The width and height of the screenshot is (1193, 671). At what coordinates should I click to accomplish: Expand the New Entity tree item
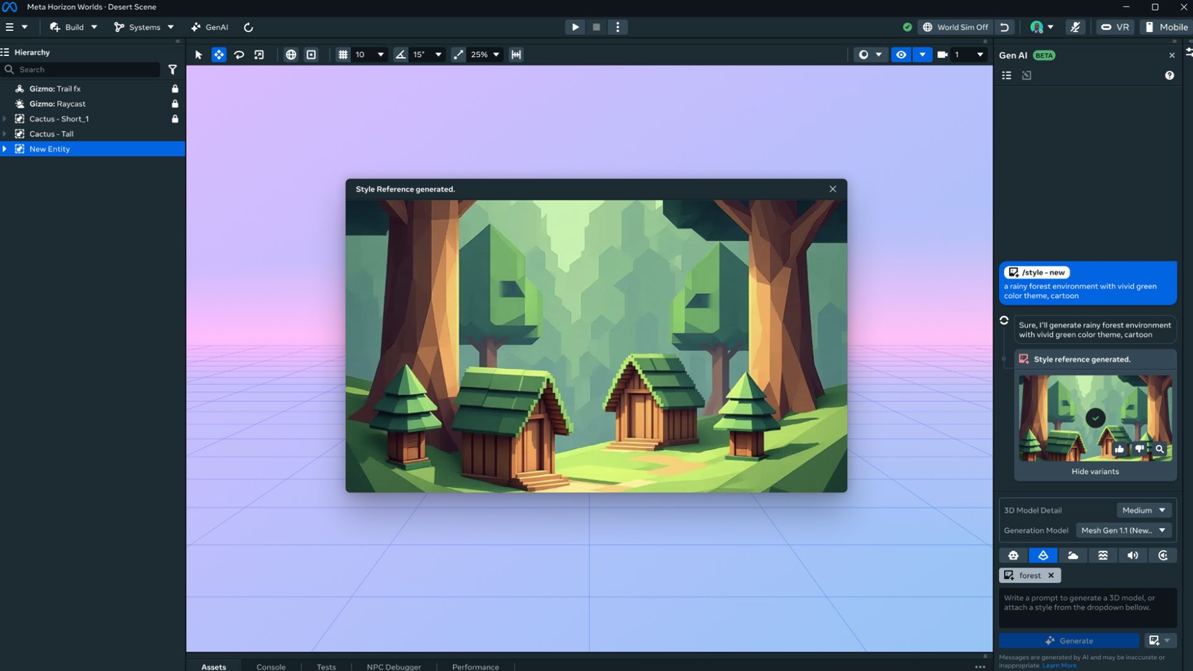click(x=5, y=149)
